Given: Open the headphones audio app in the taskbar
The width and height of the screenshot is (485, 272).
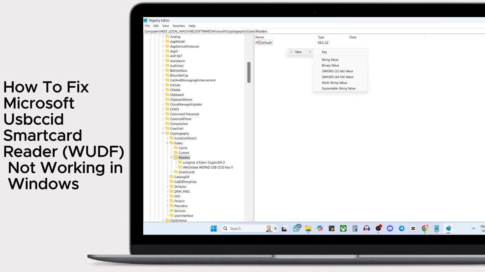Looking at the screenshot, I should coord(366,229).
